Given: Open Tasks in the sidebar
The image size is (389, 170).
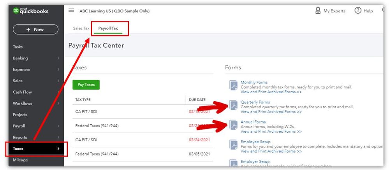Looking at the screenshot, I should point(18,47).
